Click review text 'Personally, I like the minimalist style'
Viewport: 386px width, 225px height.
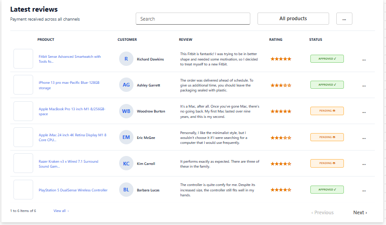tap(214, 138)
